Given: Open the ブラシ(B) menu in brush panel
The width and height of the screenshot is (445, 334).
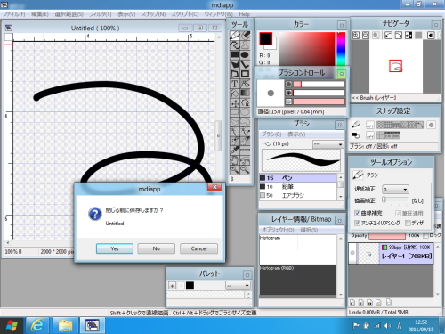Looking at the screenshot, I should coord(271,134).
